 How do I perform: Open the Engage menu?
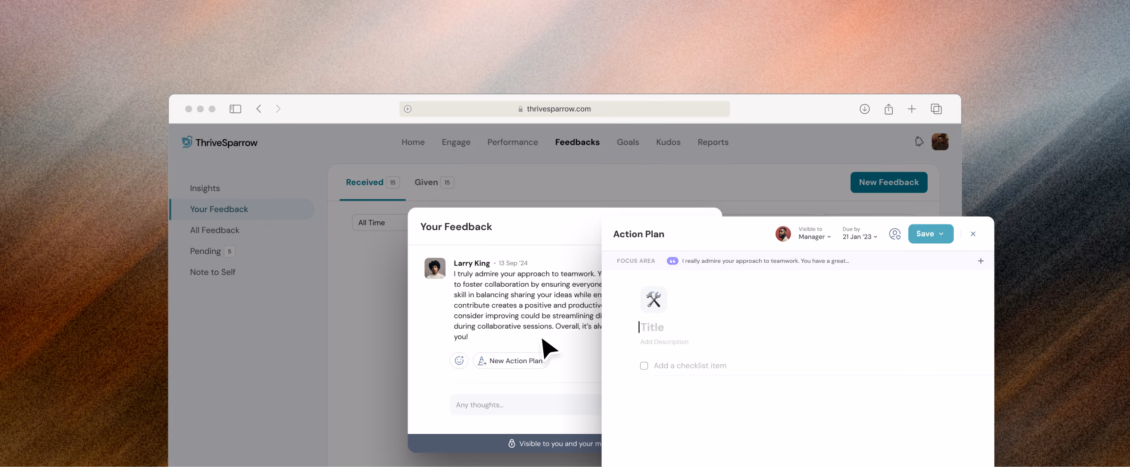coord(456,142)
